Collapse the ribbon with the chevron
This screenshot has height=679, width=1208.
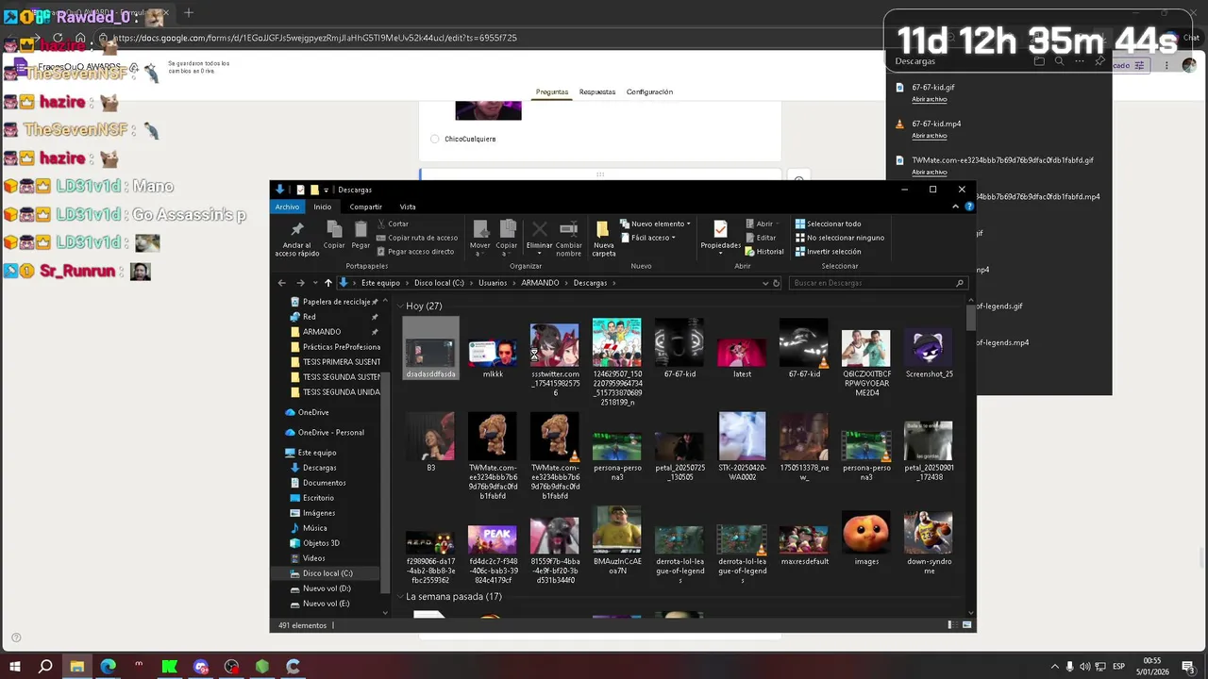[x=957, y=206]
